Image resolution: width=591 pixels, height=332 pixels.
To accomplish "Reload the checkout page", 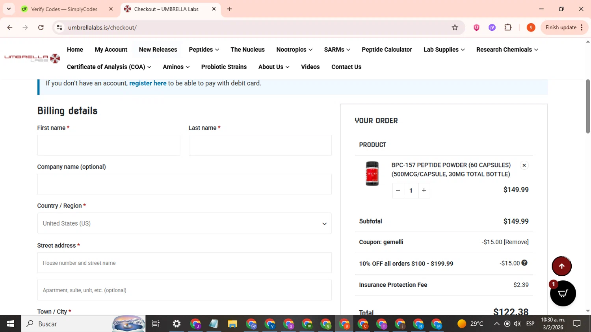I will coord(41,28).
